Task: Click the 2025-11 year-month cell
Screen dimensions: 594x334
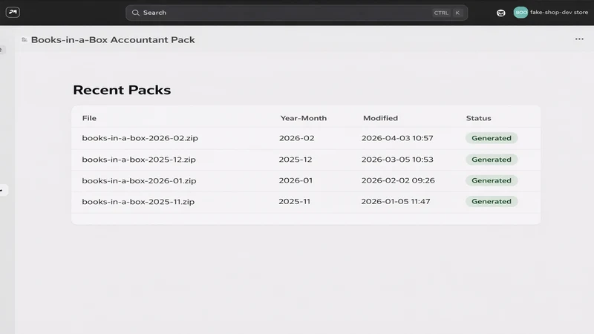Action: point(294,201)
